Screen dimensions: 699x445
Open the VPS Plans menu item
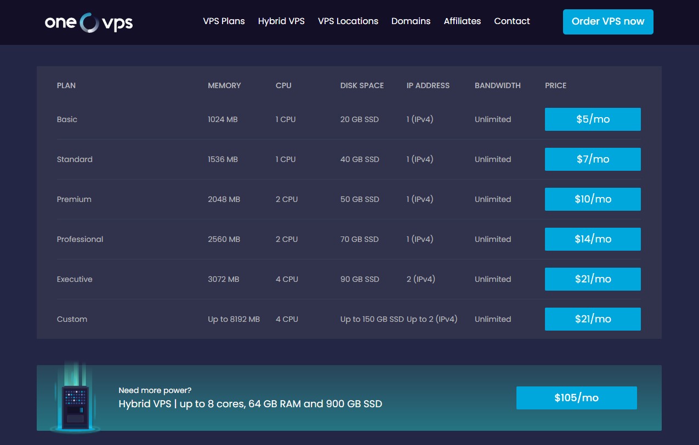tap(224, 21)
